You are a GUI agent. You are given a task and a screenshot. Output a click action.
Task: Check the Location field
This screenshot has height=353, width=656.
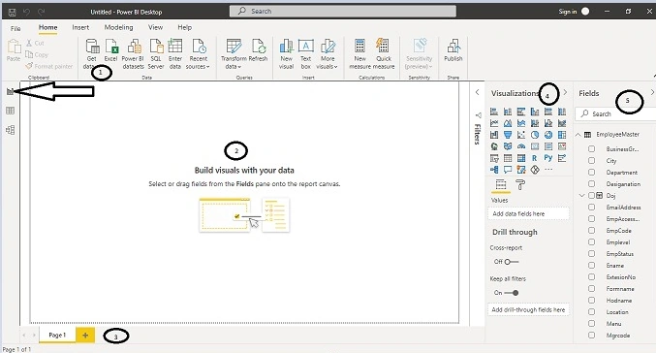pyautogui.click(x=592, y=312)
